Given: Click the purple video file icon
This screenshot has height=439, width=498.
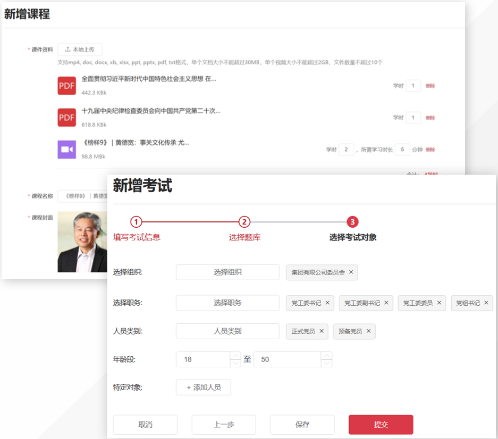Looking at the screenshot, I should tap(67, 150).
